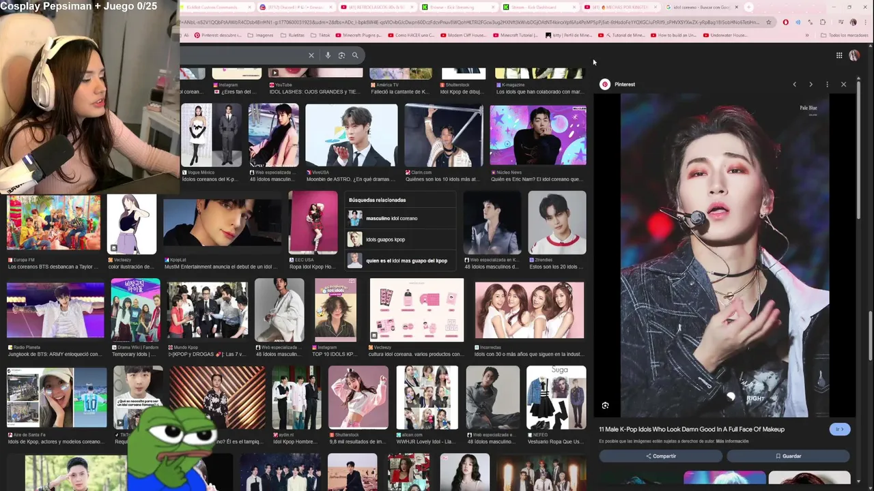The height and width of the screenshot is (491, 874).
Task: Click the 'Ir' visit button
Action: tap(840, 429)
